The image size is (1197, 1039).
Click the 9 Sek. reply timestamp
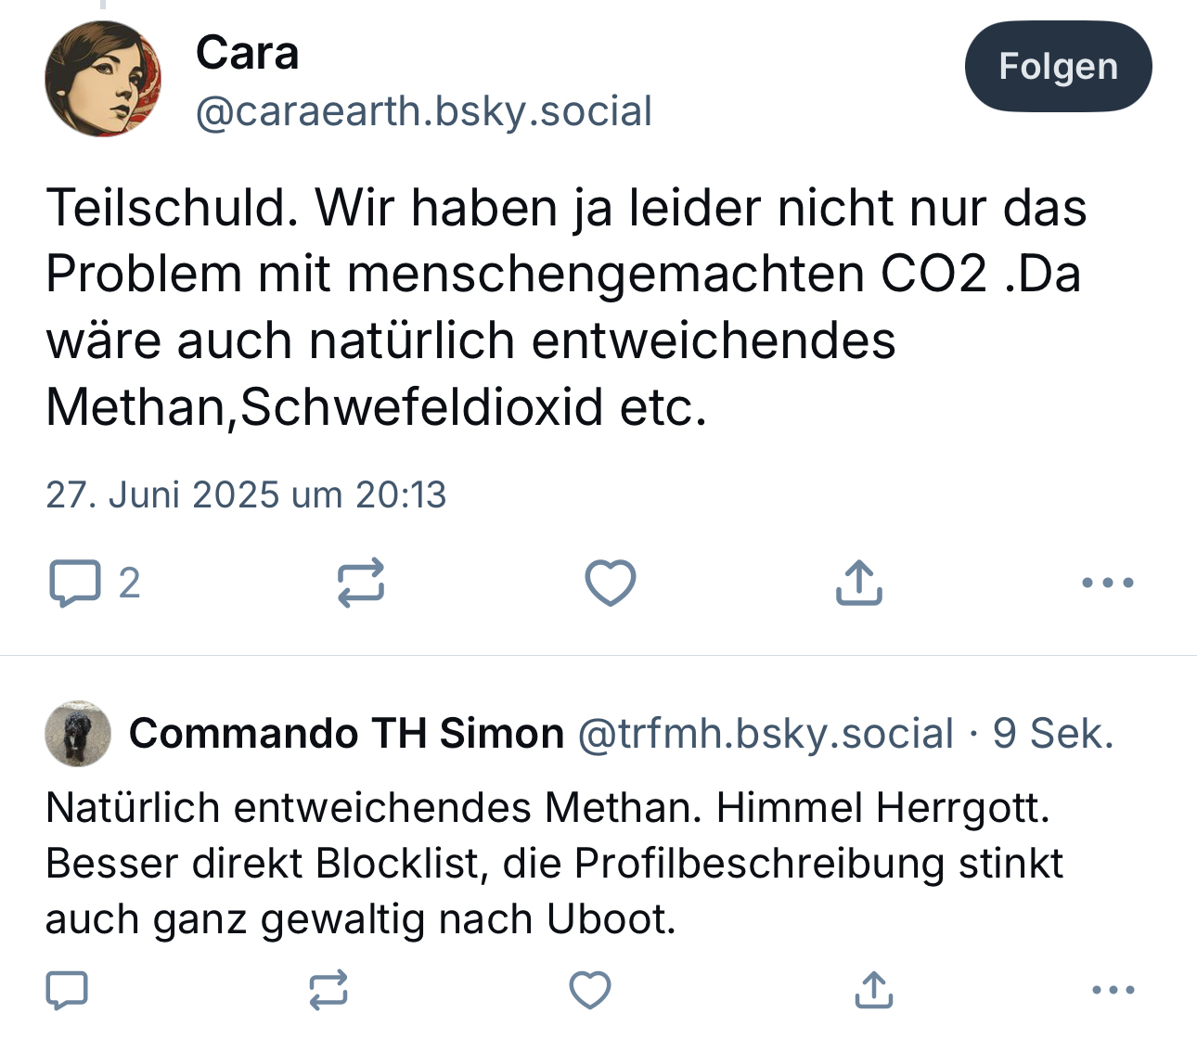point(1053,734)
